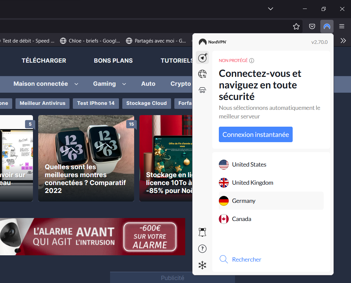The image size is (351, 283).
Task: Open the connected watches comparison article
Action: pos(86,158)
